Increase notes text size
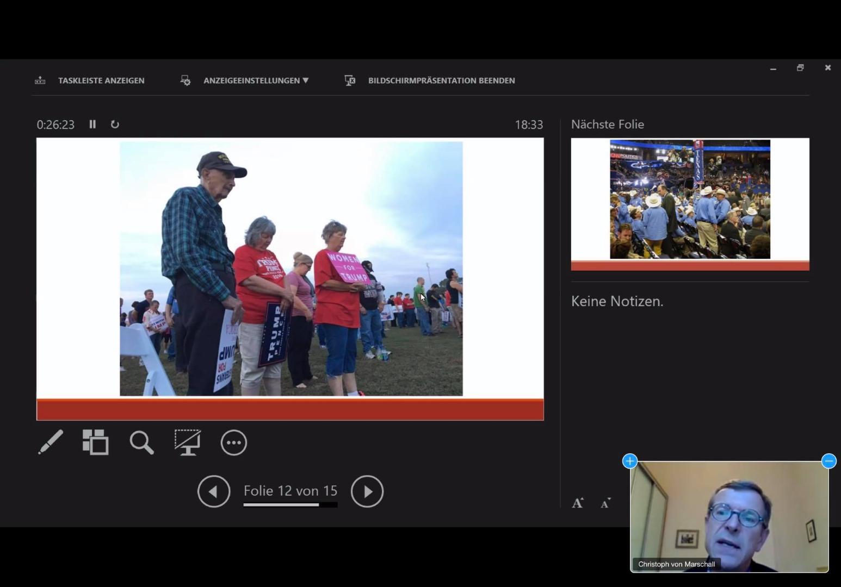Screen dimensions: 841x587 [x=578, y=503]
